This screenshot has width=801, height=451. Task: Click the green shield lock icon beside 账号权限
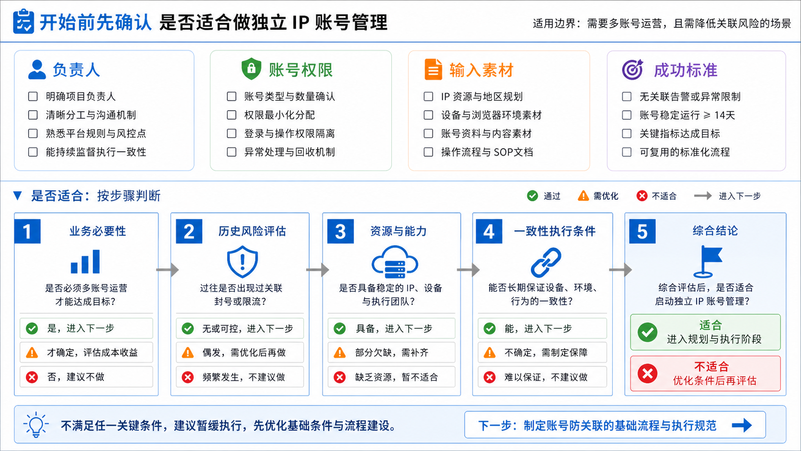point(251,69)
